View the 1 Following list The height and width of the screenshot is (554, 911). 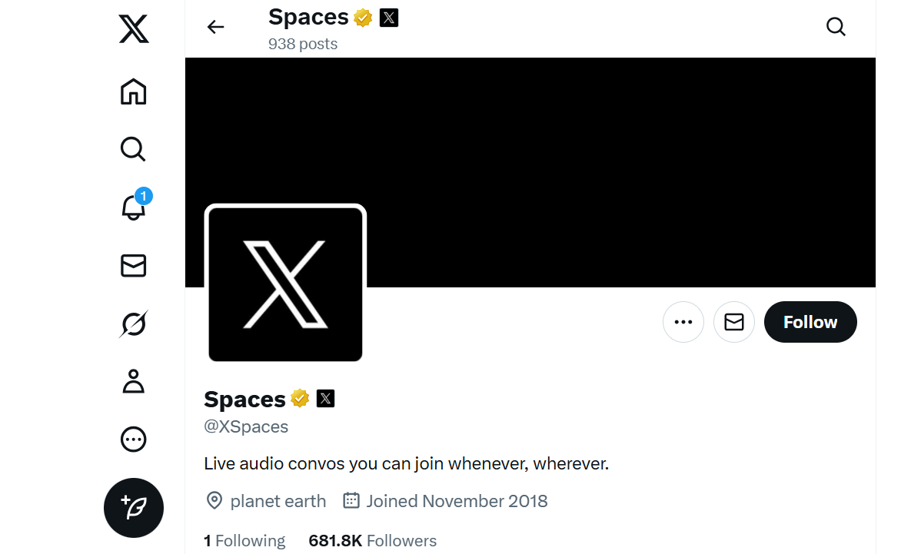coord(244,541)
